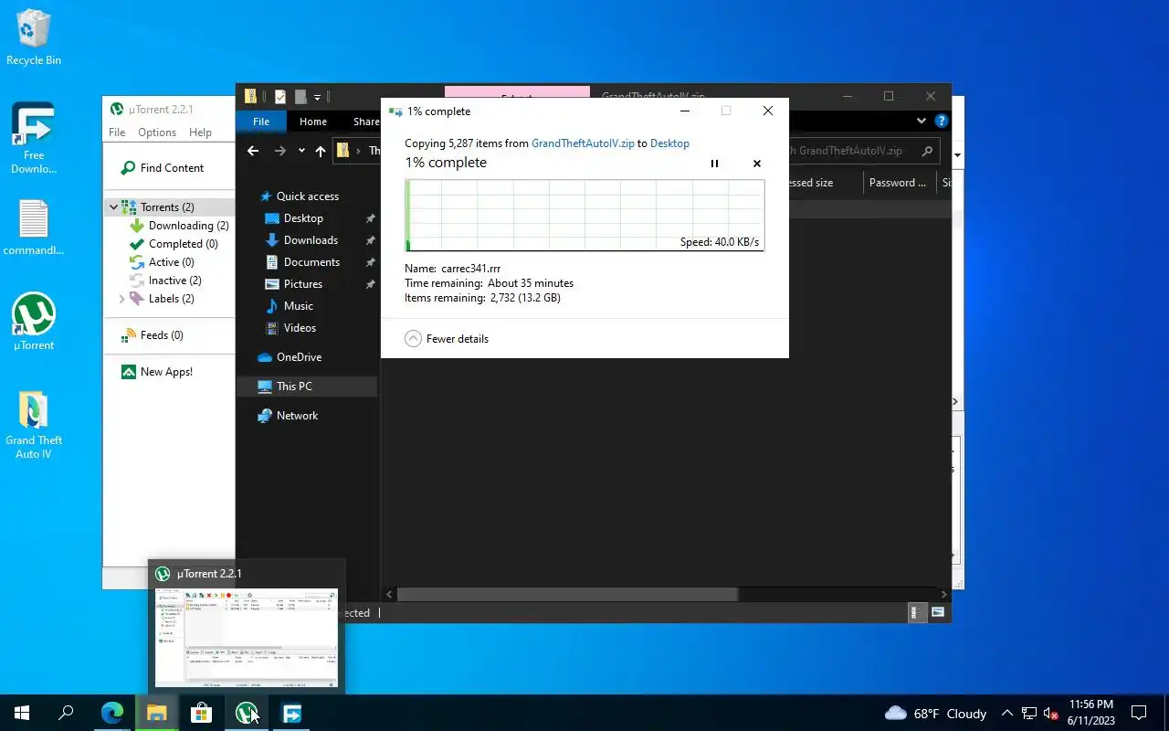The height and width of the screenshot is (731, 1169).
Task: Open Microsoft Store from taskbar
Action: pyautogui.click(x=201, y=713)
